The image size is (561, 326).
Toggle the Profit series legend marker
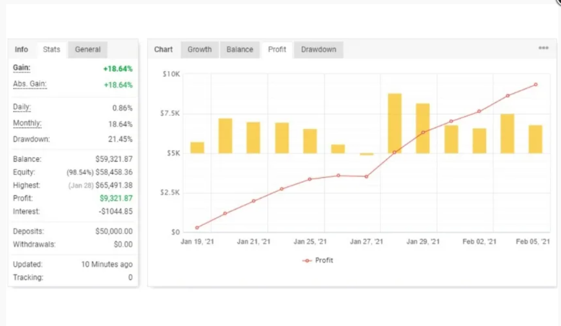(307, 260)
